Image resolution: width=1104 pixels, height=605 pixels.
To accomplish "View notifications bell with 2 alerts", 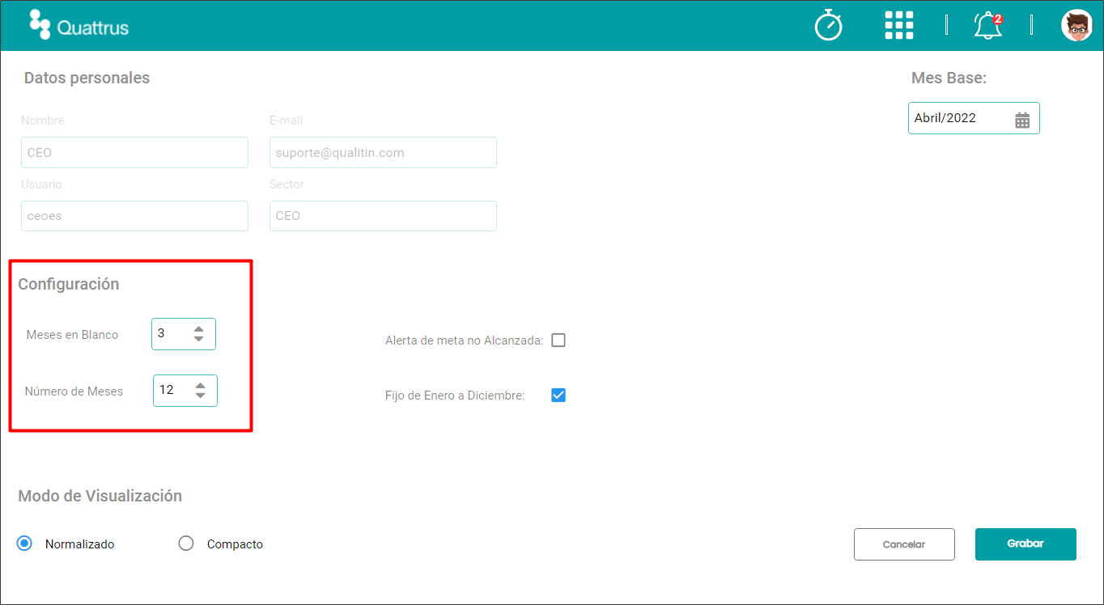I will pos(987,26).
